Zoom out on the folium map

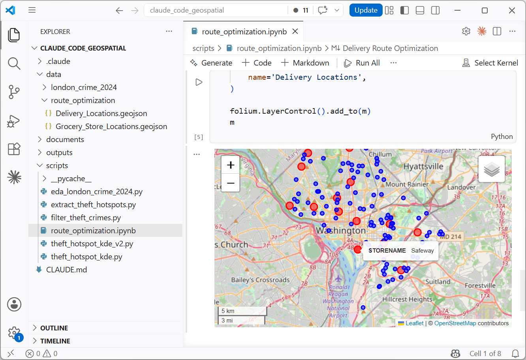point(231,183)
